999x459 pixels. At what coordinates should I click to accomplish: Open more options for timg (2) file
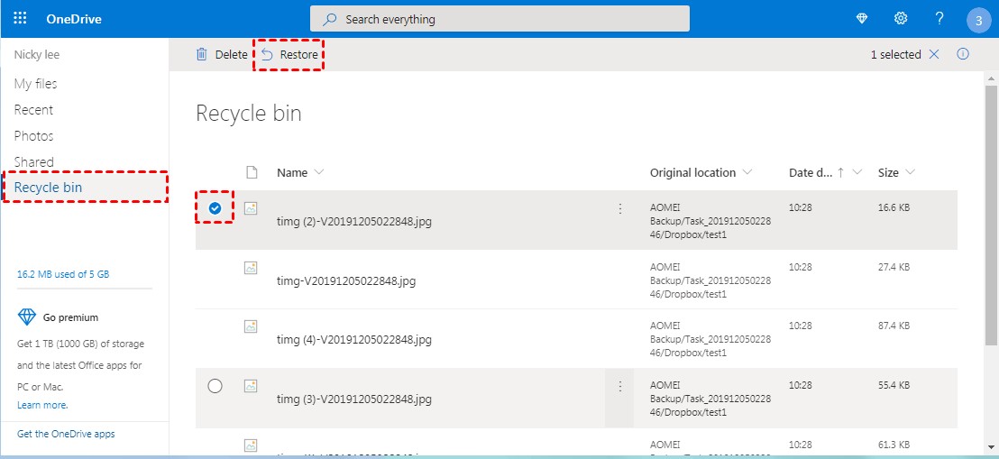point(620,208)
